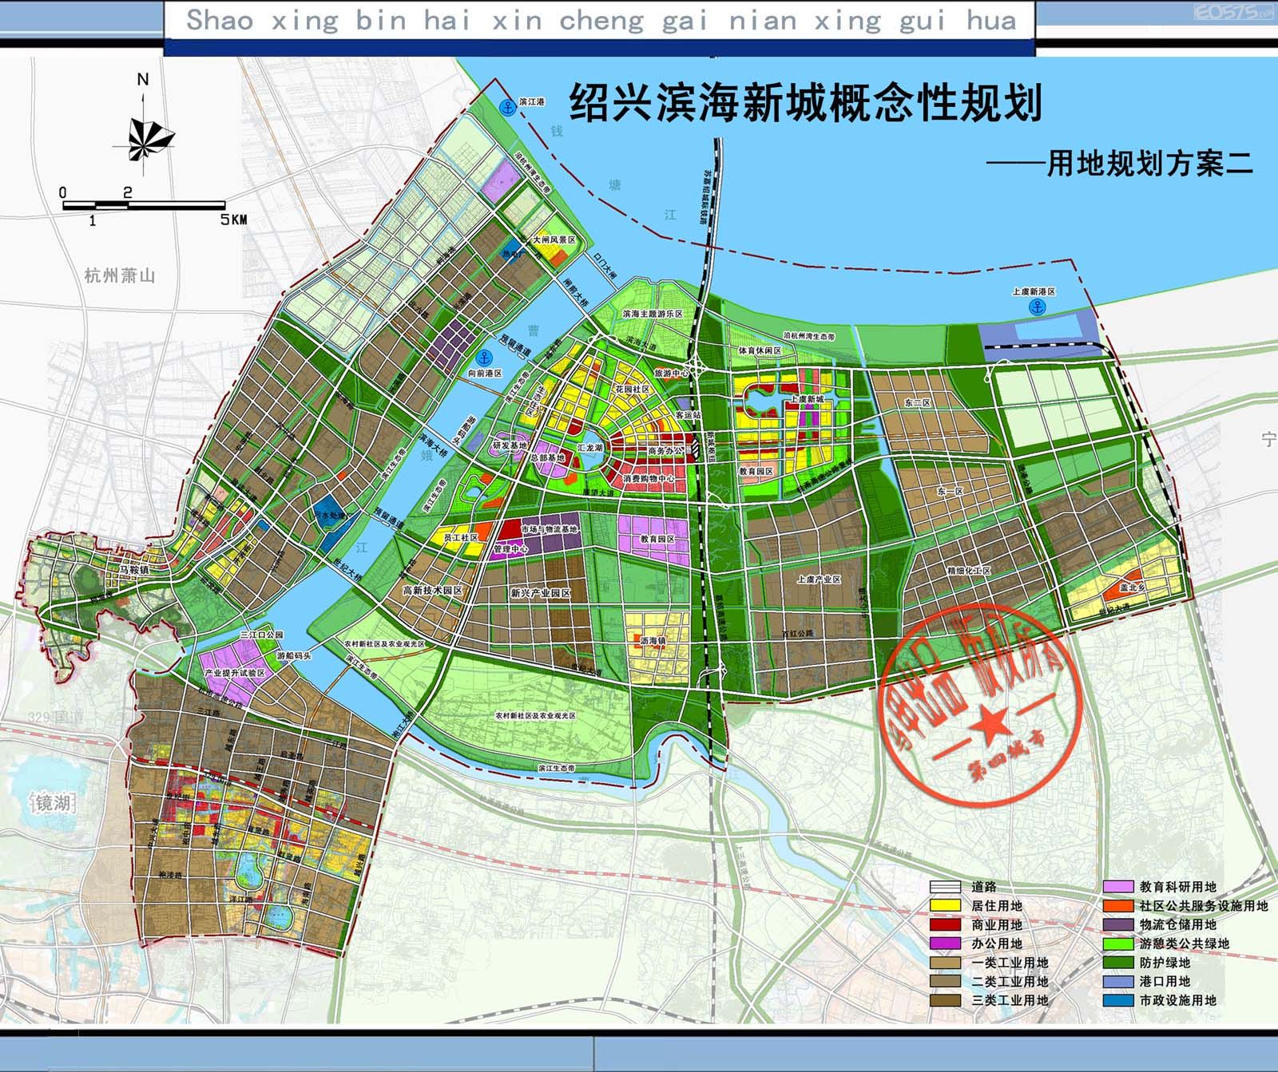Viewport: 1278px width, 1072px height.
Task: Click the yellow 居住用地 legend swatch
Action: coord(946,906)
